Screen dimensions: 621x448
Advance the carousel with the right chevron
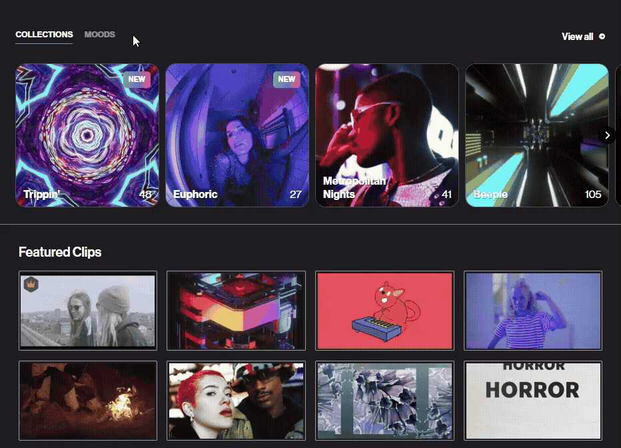coord(607,135)
